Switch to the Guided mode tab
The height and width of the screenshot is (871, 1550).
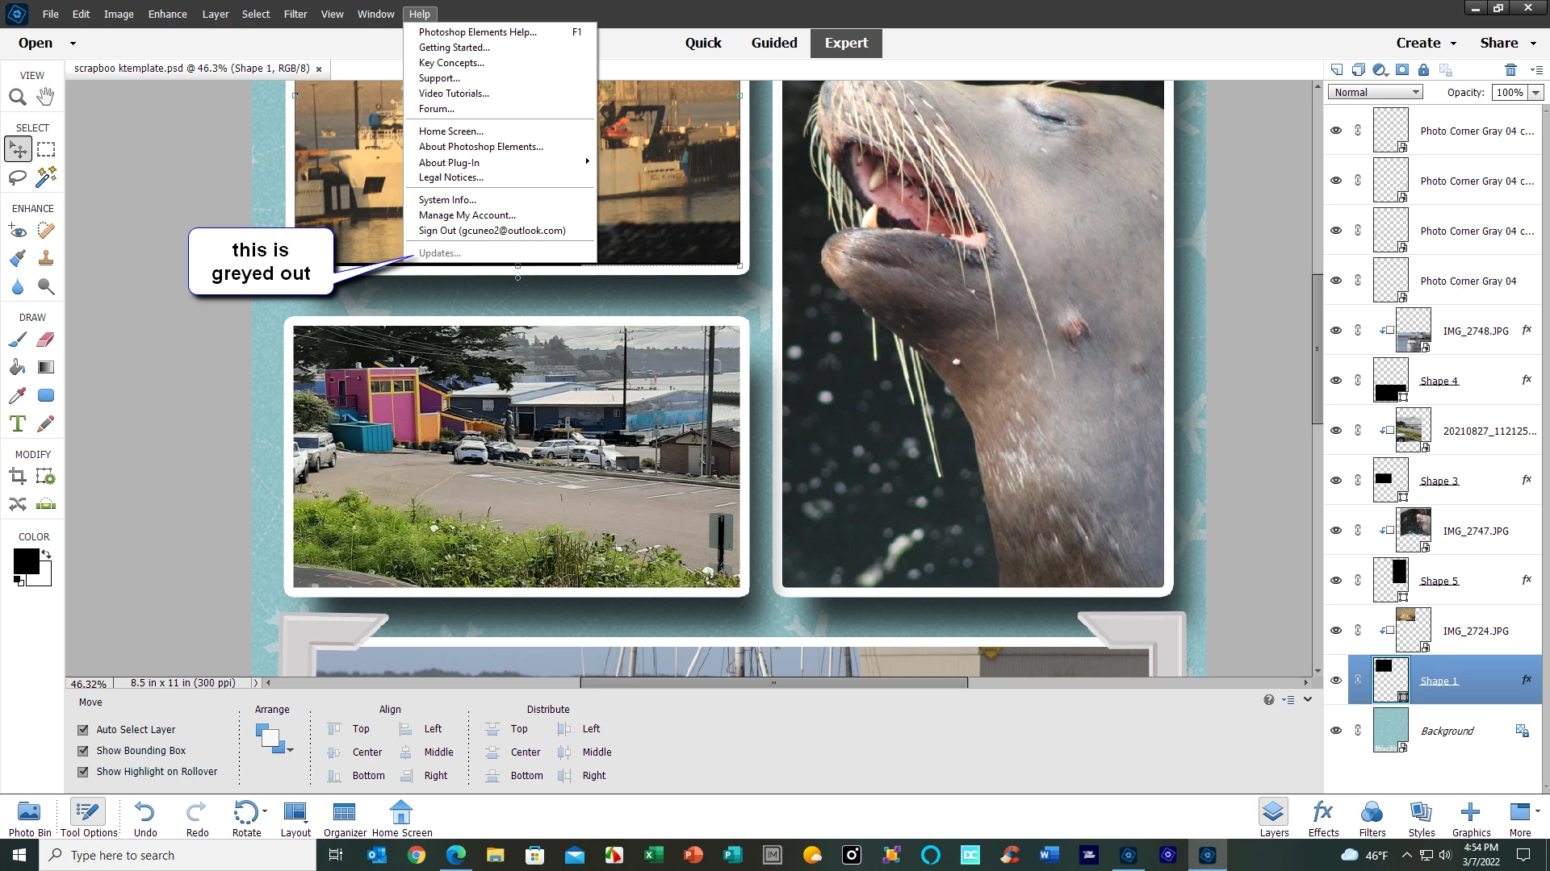(773, 44)
